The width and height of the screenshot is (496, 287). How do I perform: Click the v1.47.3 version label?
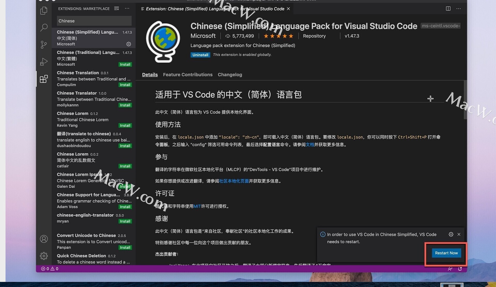pyautogui.click(x=352, y=36)
